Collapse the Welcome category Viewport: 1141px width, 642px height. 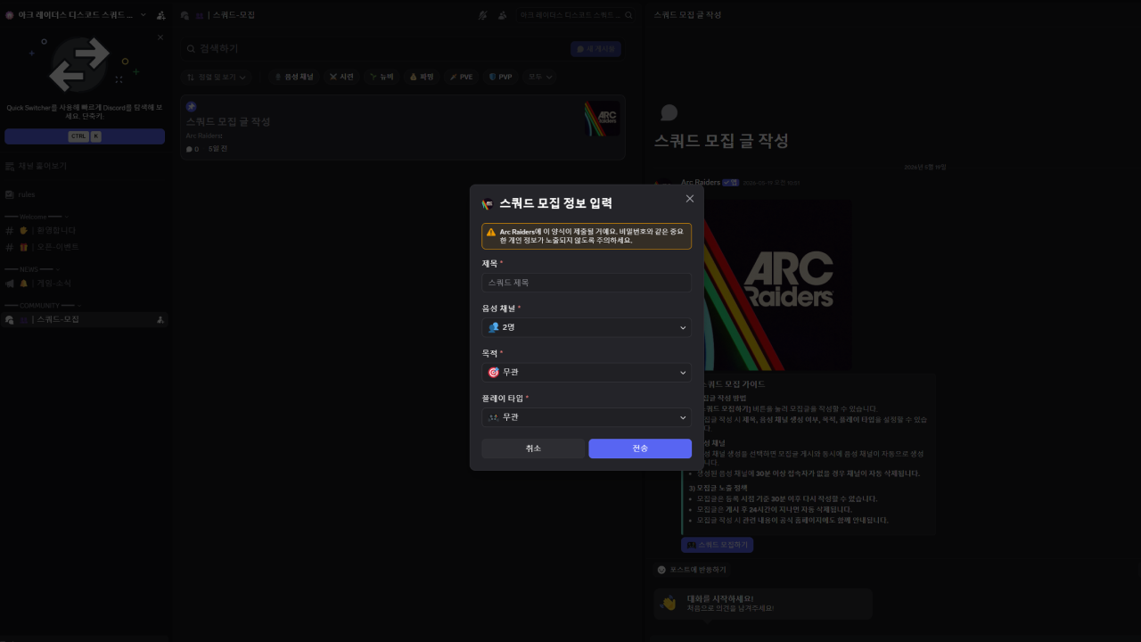pyautogui.click(x=36, y=217)
